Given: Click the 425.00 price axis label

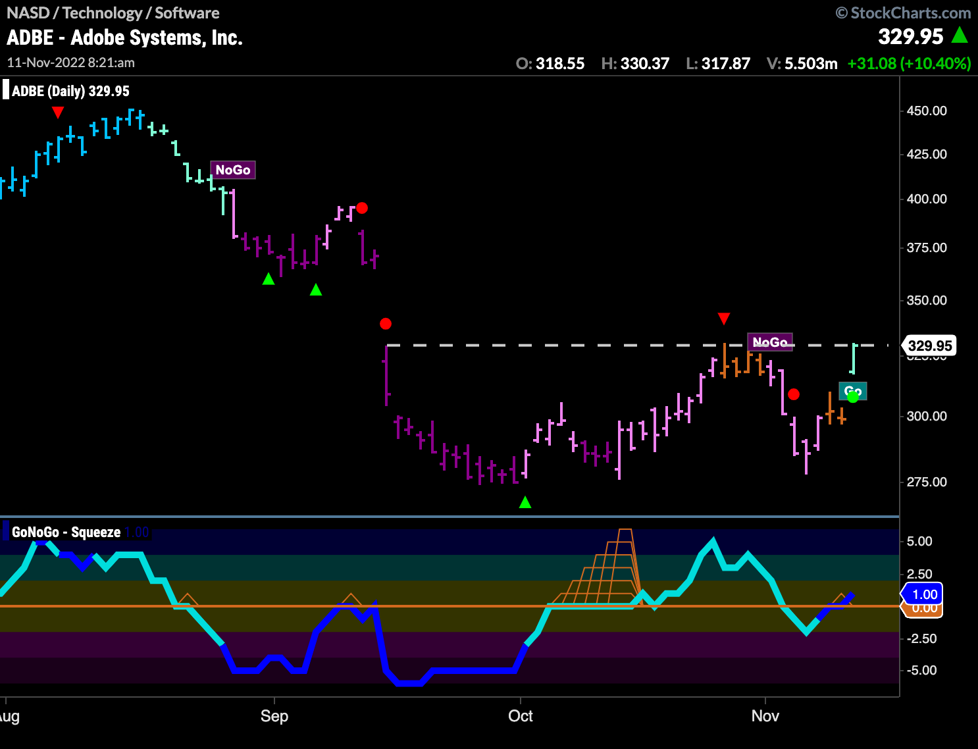Looking at the screenshot, I should coord(927,154).
